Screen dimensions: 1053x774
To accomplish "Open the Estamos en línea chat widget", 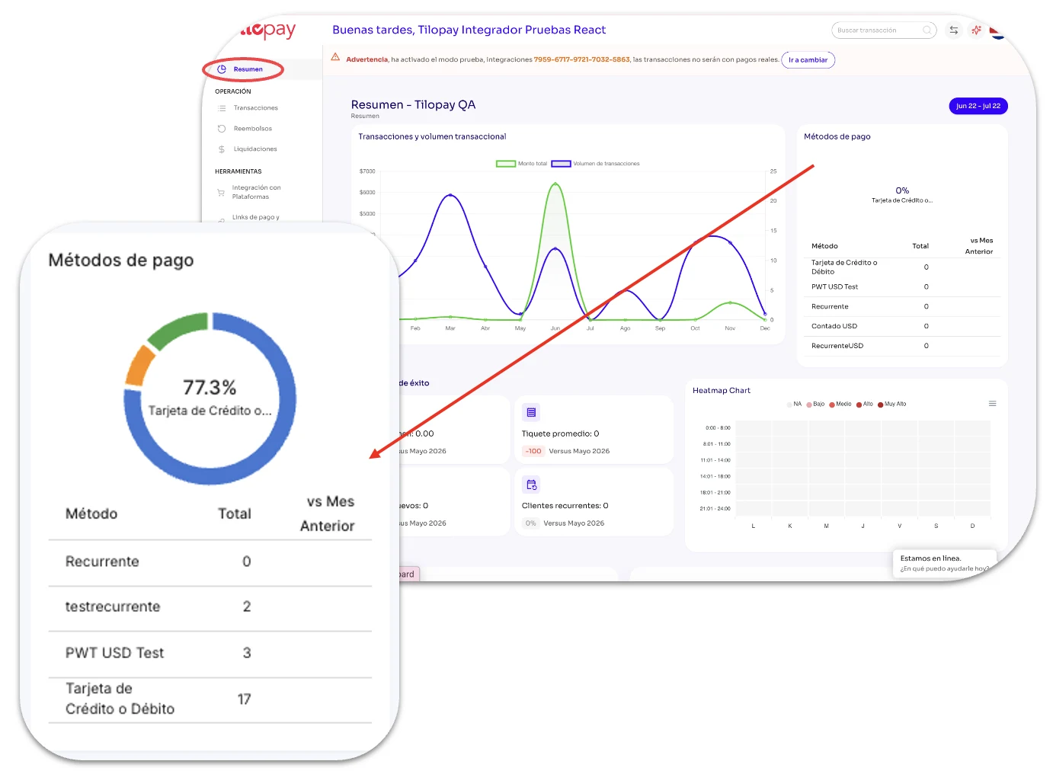I will pyautogui.click(x=944, y=563).
